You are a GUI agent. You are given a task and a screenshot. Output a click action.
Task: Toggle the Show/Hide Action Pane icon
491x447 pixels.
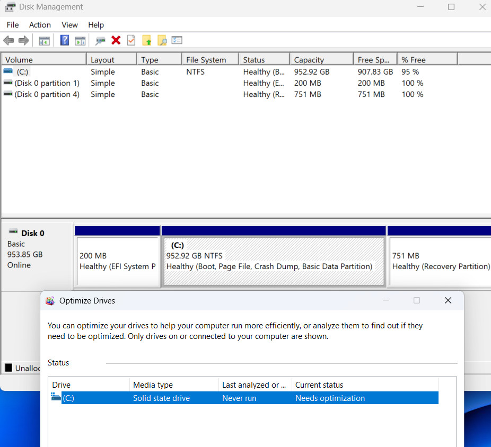[x=80, y=41]
